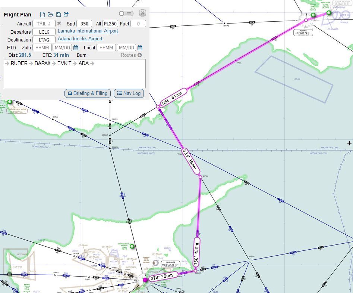Select RUDER waypoint in route box

[19, 64]
